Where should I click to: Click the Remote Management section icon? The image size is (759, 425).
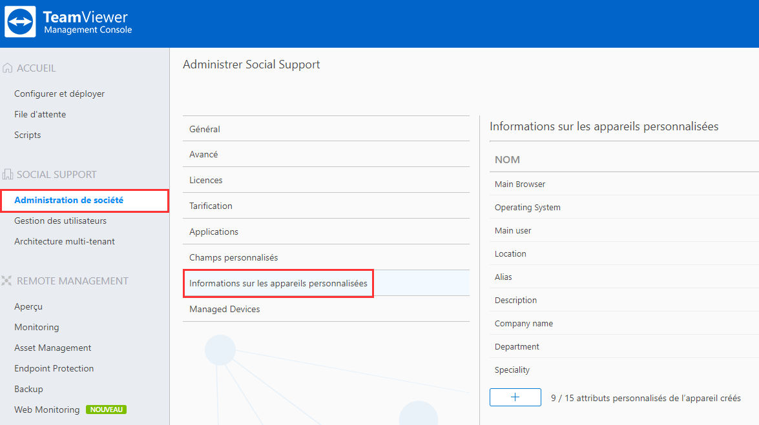pos(6,281)
